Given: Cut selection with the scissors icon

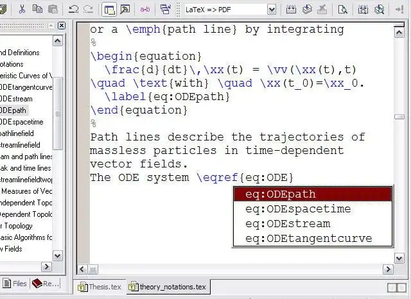Looking at the screenshot, I should (22, 10).
